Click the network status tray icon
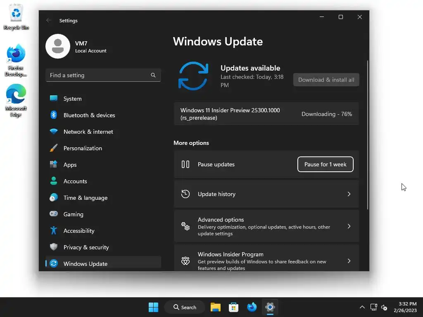Image resolution: width=423 pixels, height=317 pixels. [373, 307]
